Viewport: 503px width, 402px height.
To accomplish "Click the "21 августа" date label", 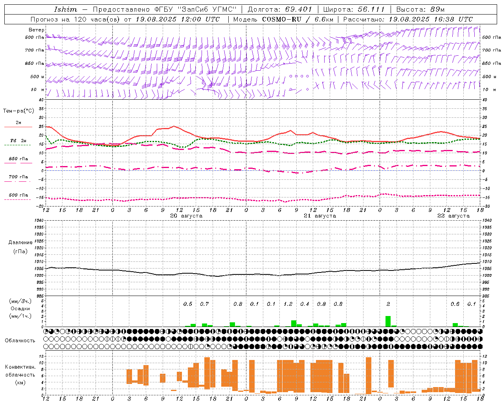I will click(x=320, y=216).
